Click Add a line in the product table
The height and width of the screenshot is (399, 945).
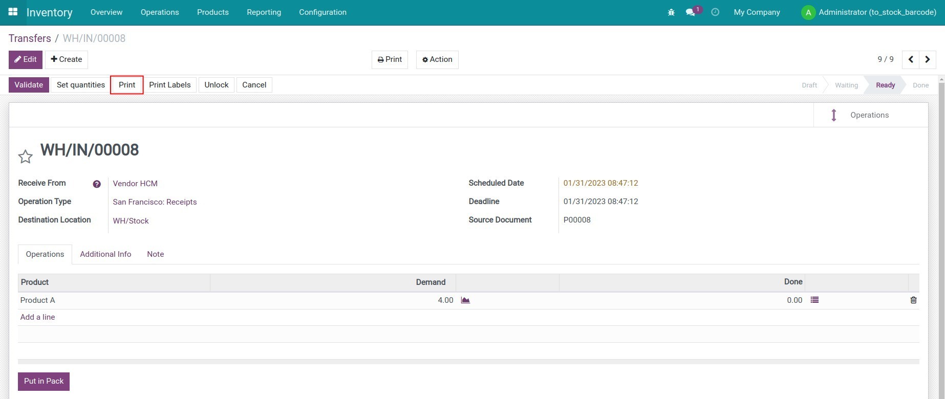click(37, 317)
